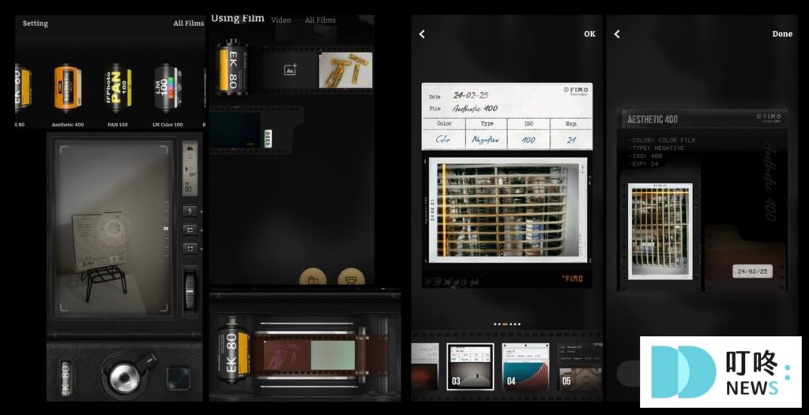Tap the 24/02/25 date stamp label
The width and height of the screenshot is (809, 415).
(x=752, y=271)
